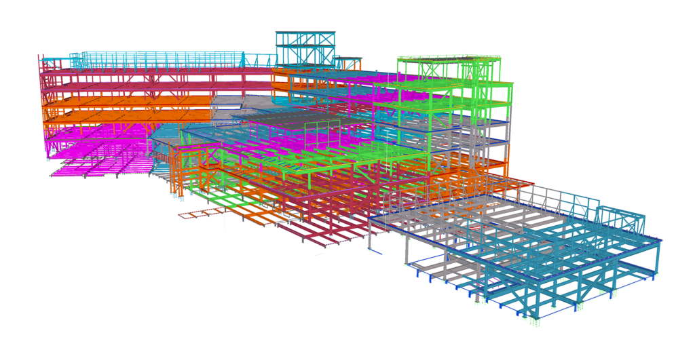The height and width of the screenshot is (352, 695).
Task: Select the cyan rooftop railing on left wing
Action: [x=162, y=60]
